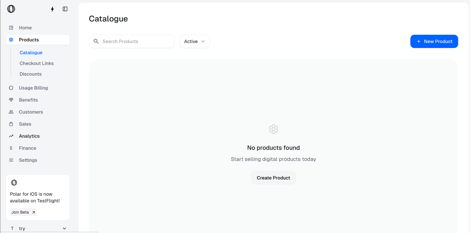Viewport: 470px width, 233px height.
Task: Toggle the sidebar collapse icon
Action: click(65, 9)
